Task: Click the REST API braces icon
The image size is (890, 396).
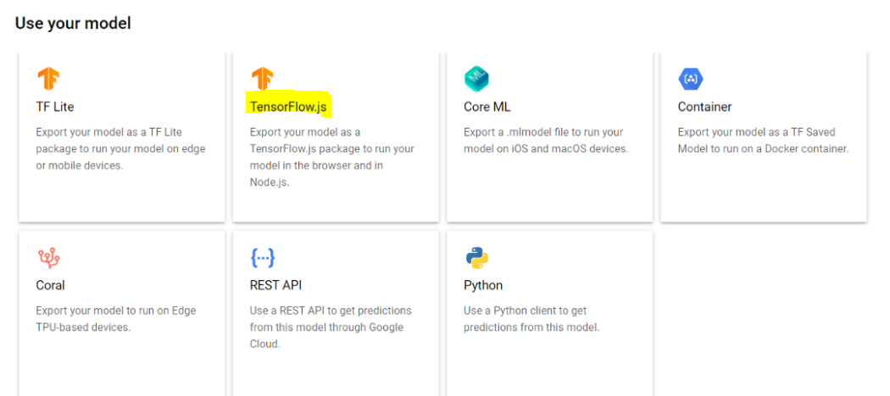Action: pos(263,258)
